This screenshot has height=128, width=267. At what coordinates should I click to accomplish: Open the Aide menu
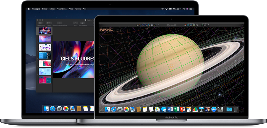click(85, 9)
